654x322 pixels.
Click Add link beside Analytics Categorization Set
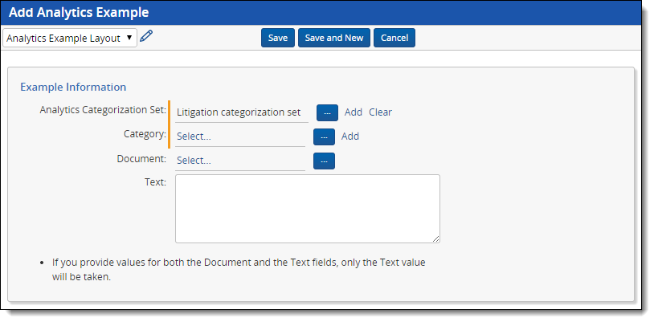click(354, 112)
